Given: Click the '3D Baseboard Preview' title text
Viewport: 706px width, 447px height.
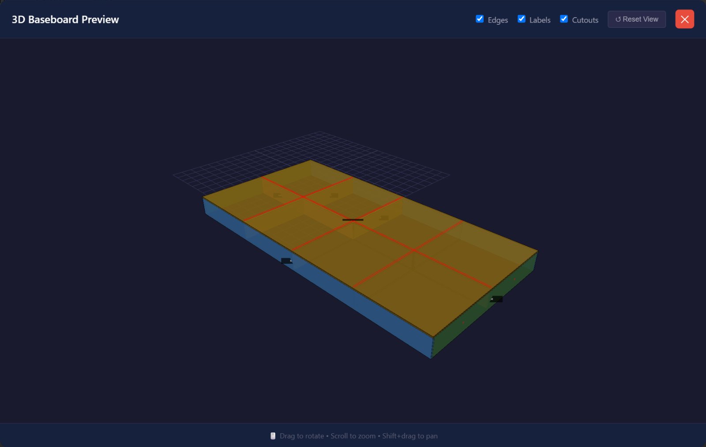Looking at the screenshot, I should point(65,19).
